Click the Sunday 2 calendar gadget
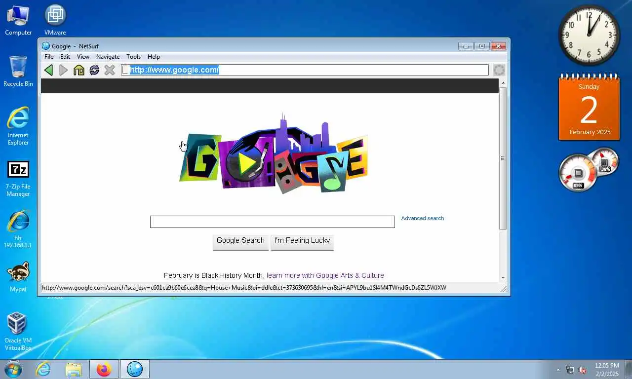The image size is (632, 379). 589,108
